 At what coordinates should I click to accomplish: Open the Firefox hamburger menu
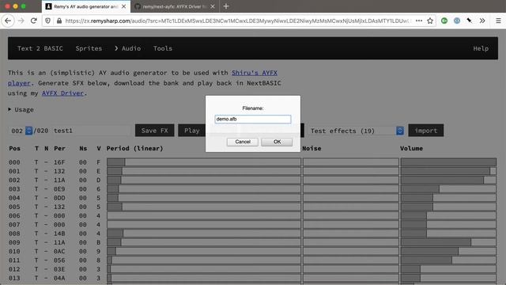[x=498, y=21]
